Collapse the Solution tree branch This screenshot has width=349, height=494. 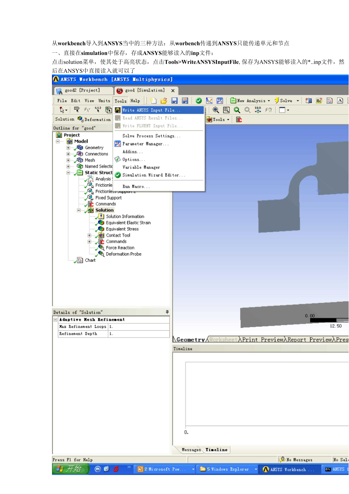point(79,210)
